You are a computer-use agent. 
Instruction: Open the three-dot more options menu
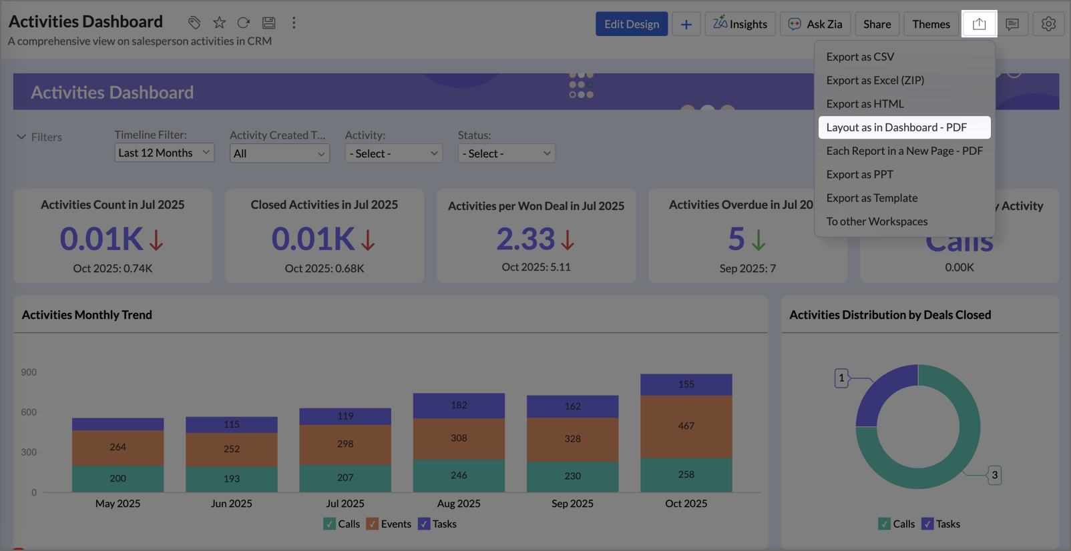click(x=294, y=23)
